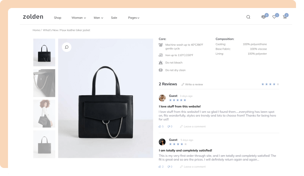Open the wishlist heart icon
Screen dimensions: 304x176
274,17
